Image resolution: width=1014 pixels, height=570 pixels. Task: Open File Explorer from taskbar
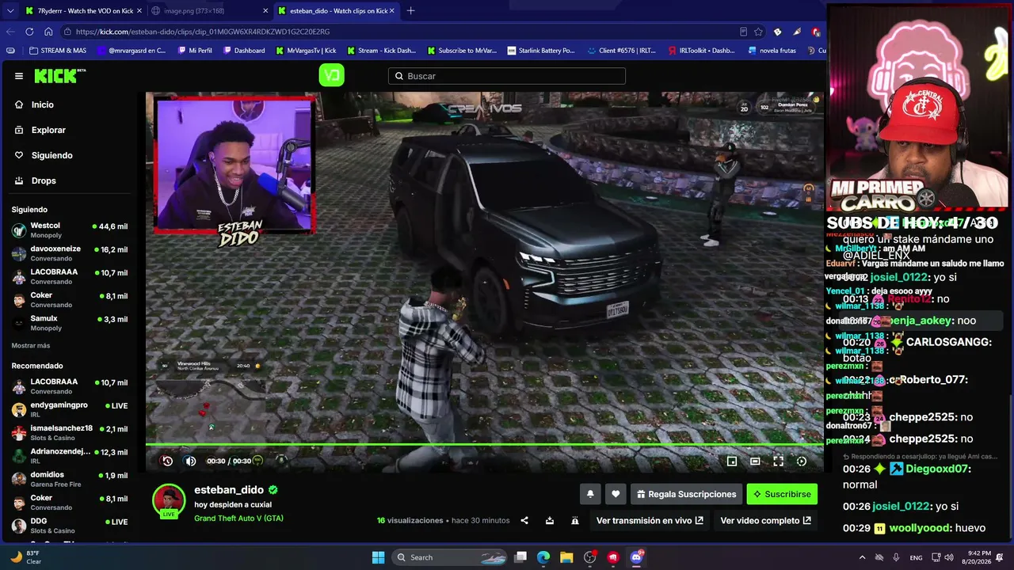[566, 557]
